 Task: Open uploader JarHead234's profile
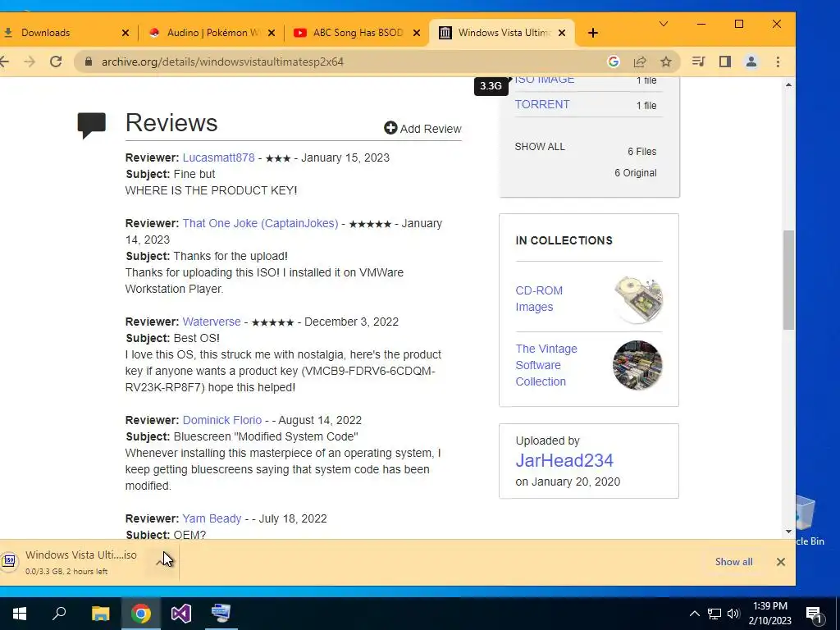coord(564,461)
